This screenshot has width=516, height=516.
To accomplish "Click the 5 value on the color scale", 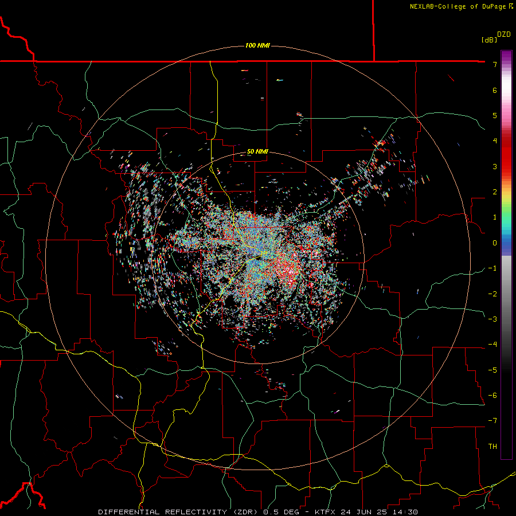I will coord(495,115).
